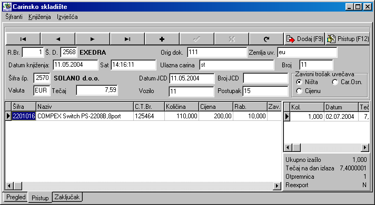Insert new record with plus button
This screenshot has width=375, height=205.
pos(162,39)
